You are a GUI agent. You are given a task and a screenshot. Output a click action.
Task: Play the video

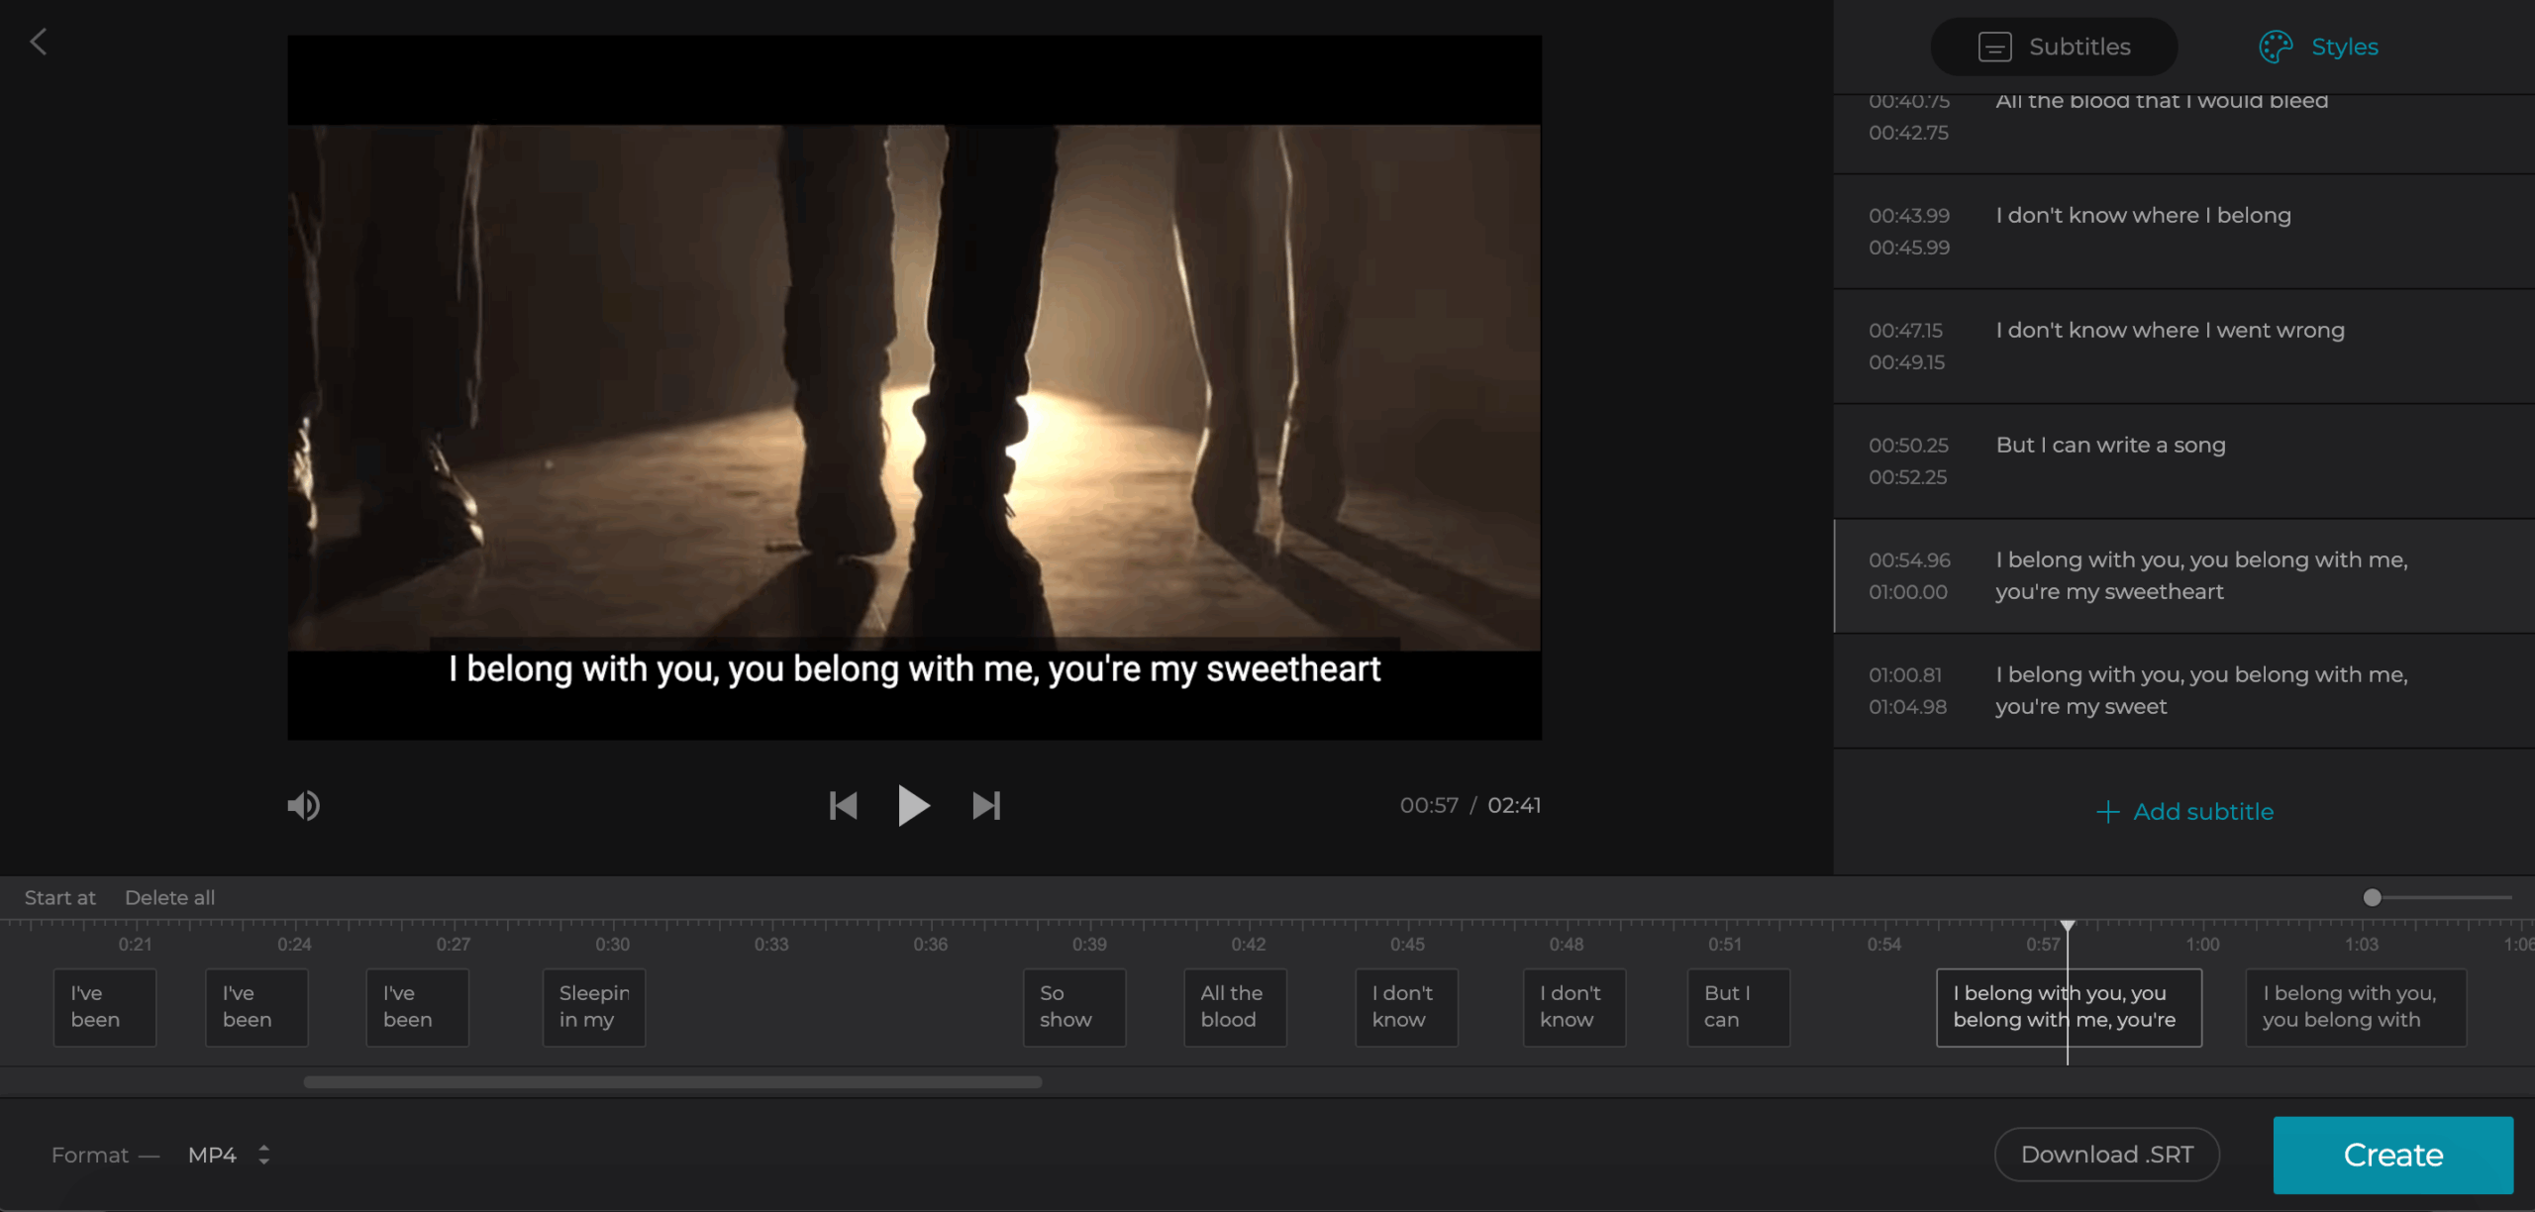tap(913, 806)
